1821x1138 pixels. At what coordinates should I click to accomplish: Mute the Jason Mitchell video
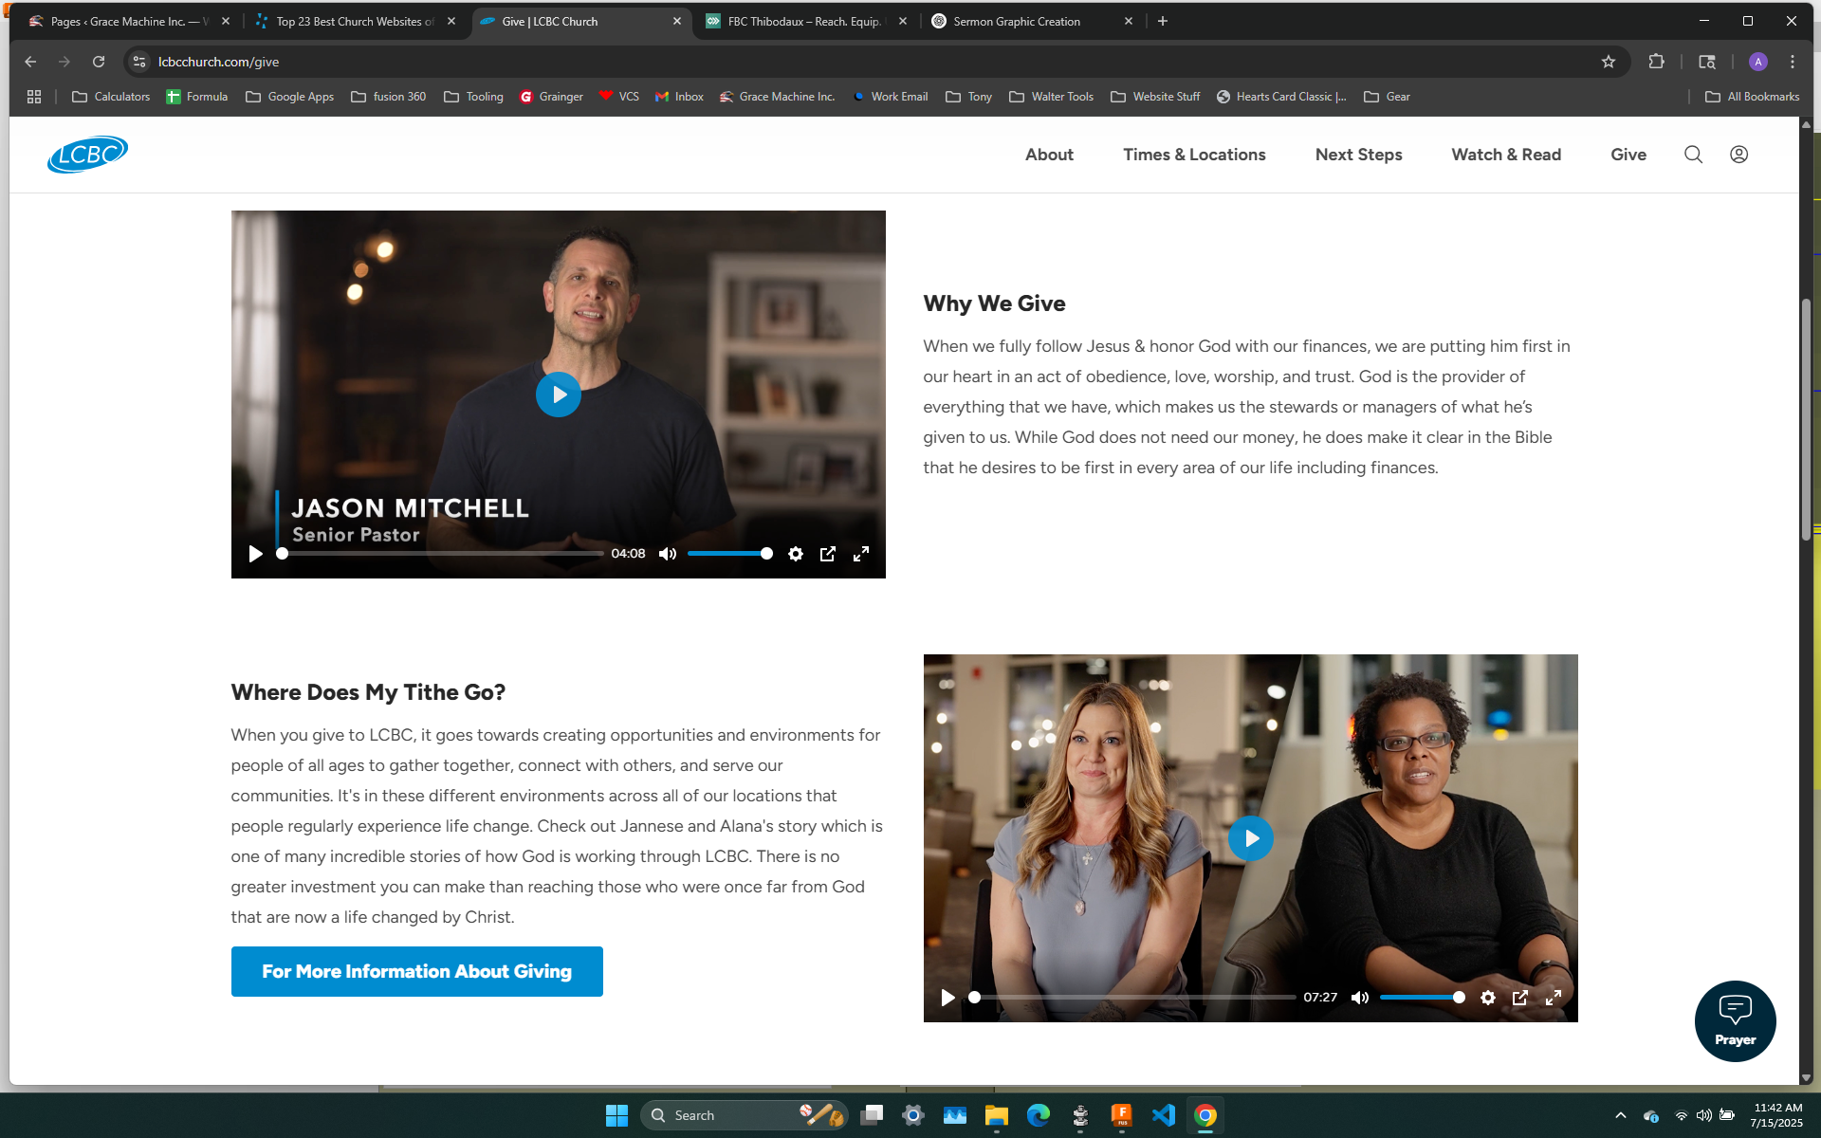[x=668, y=554]
